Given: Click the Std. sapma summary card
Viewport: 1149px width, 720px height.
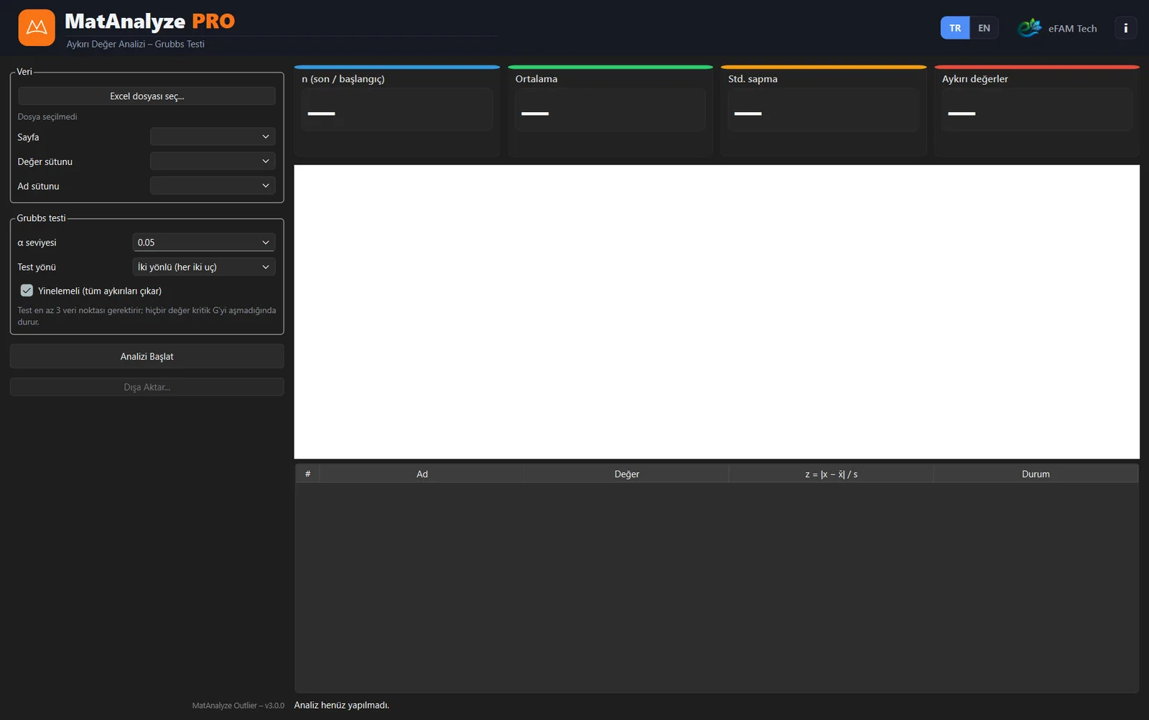Looking at the screenshot, I should click(x=824, y=111).
